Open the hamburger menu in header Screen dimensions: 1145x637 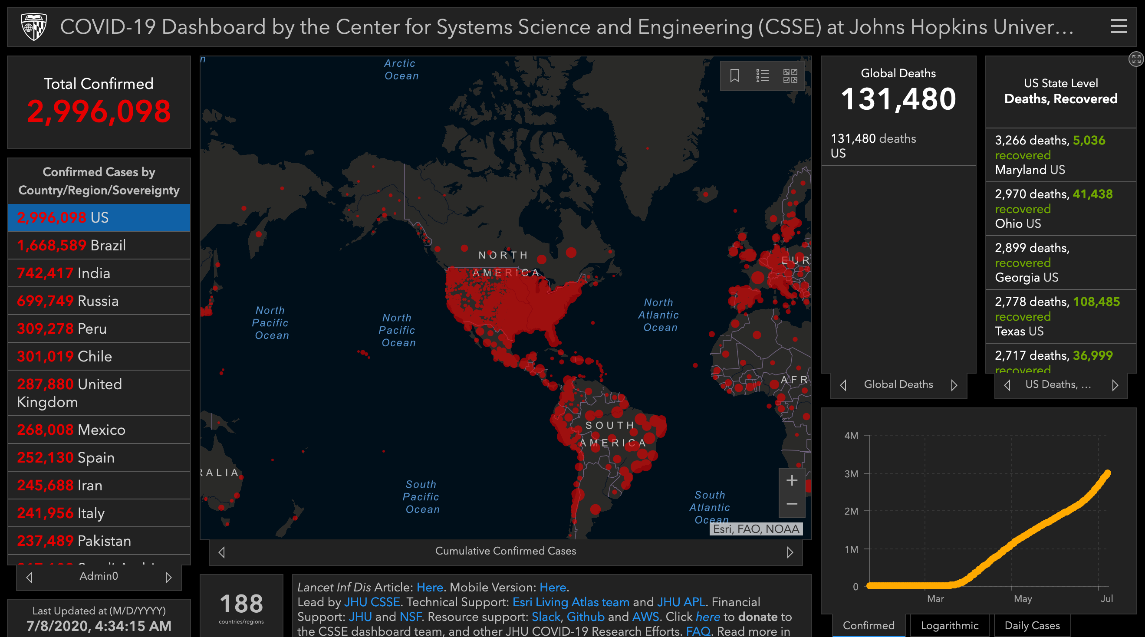(x=1119, y=26)
